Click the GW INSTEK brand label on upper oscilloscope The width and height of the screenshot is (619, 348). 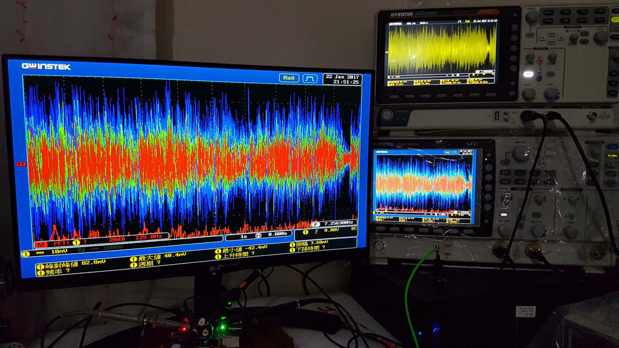(402, 14)
